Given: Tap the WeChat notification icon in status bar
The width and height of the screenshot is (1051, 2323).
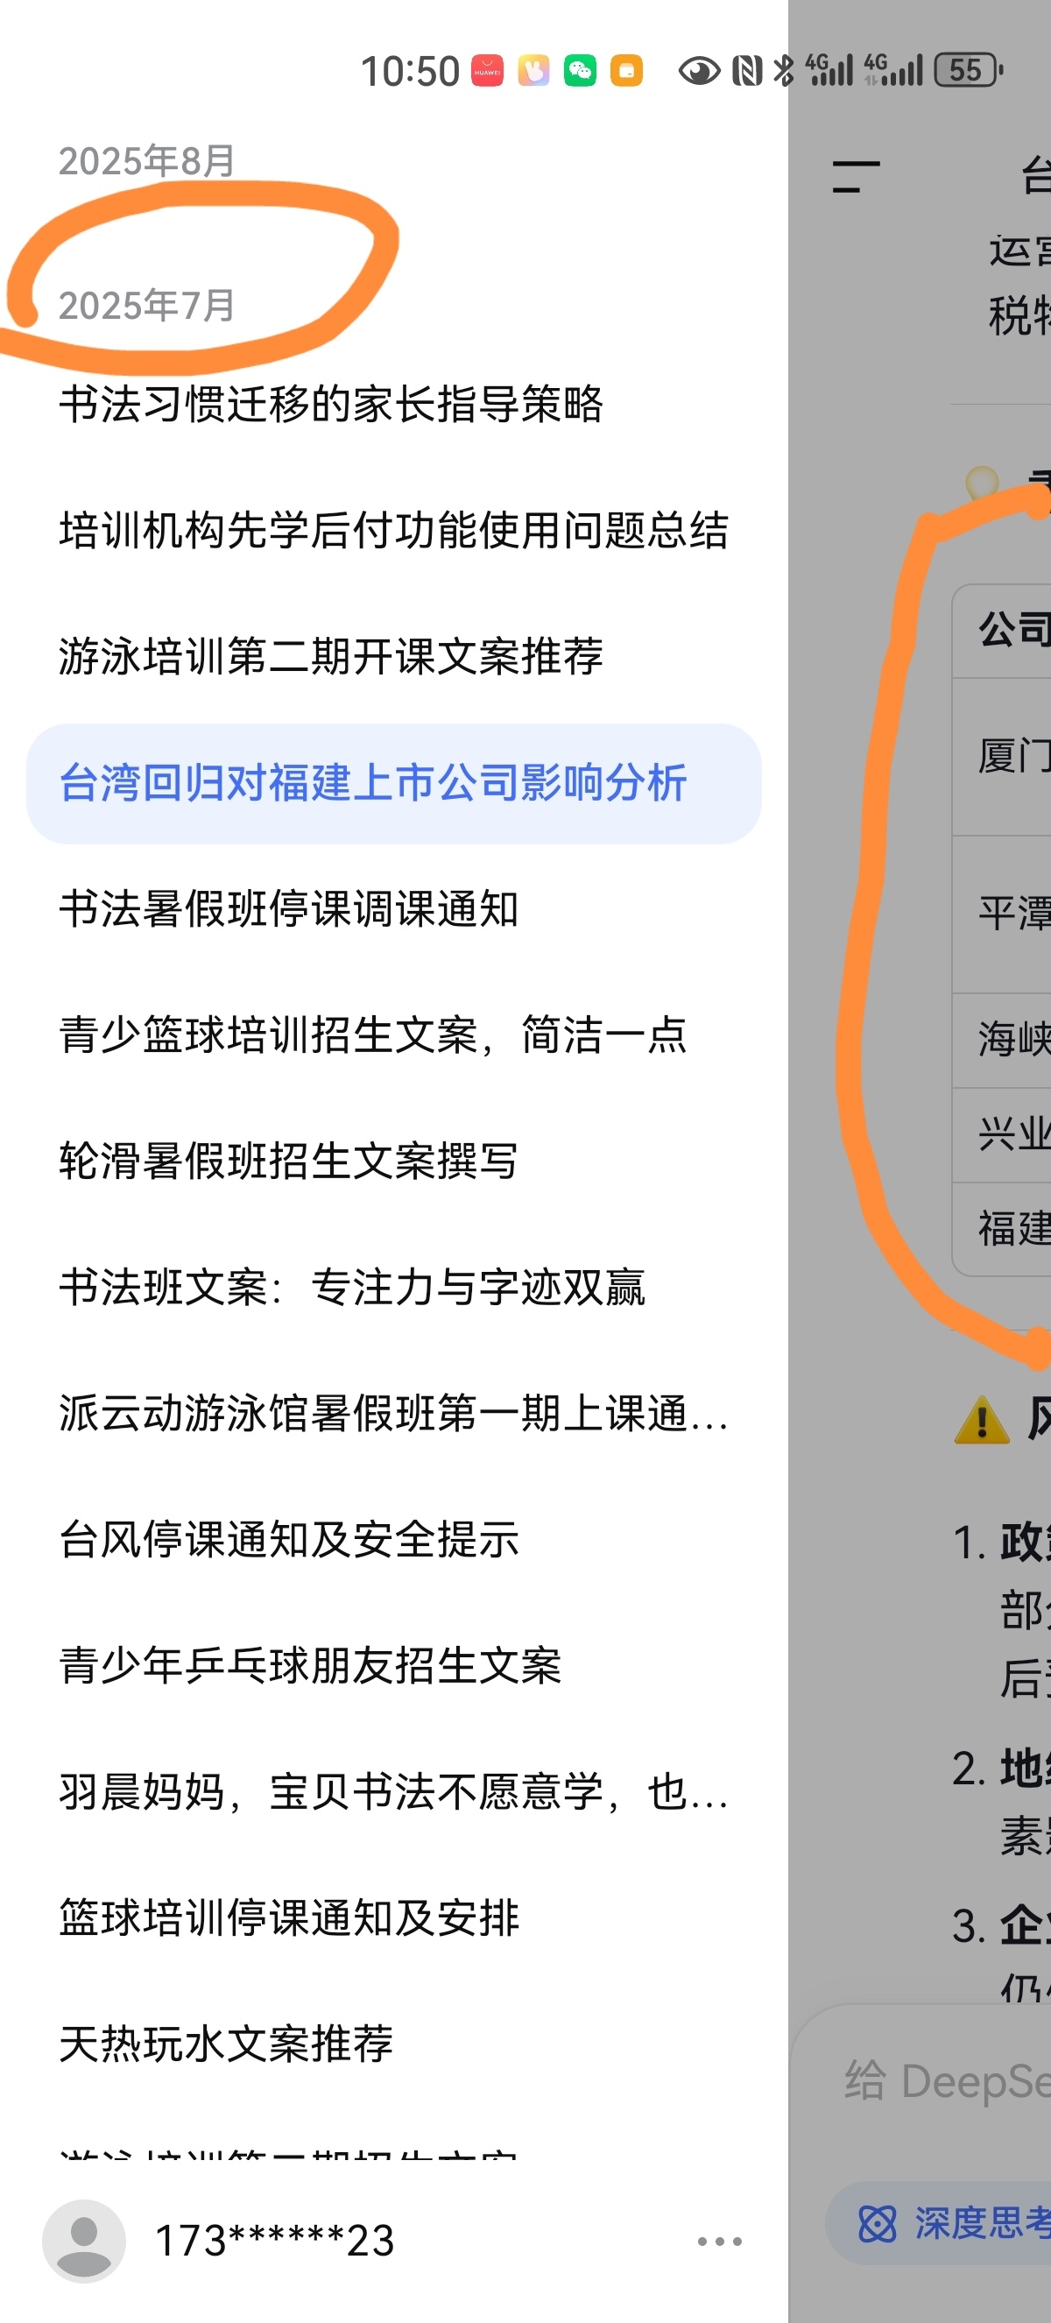Looking at the screenshot, I should 580,70.
